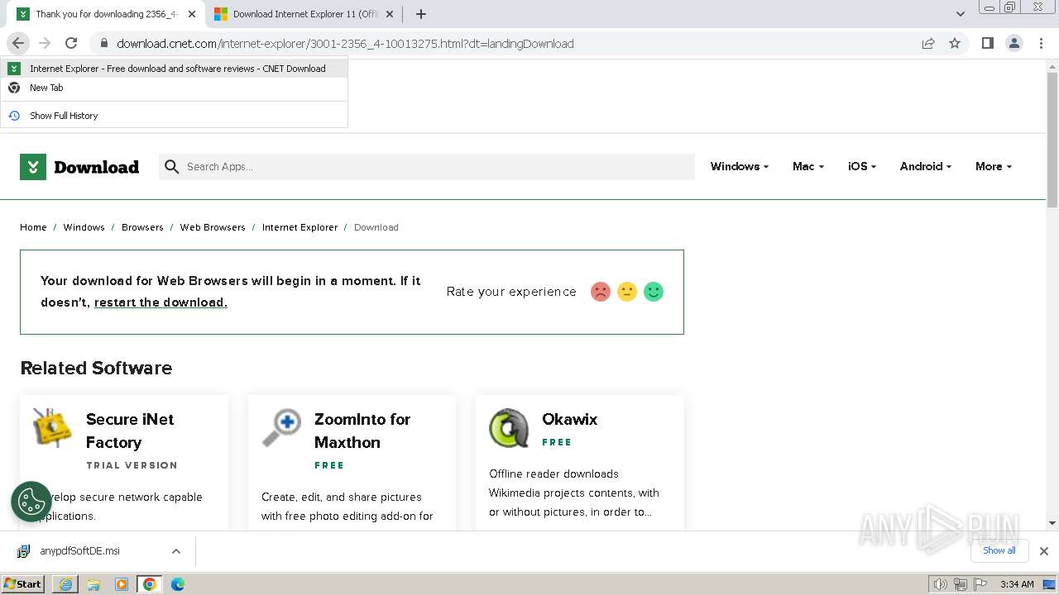Click the page vertical scrollbar thumb

[1052, 140]
